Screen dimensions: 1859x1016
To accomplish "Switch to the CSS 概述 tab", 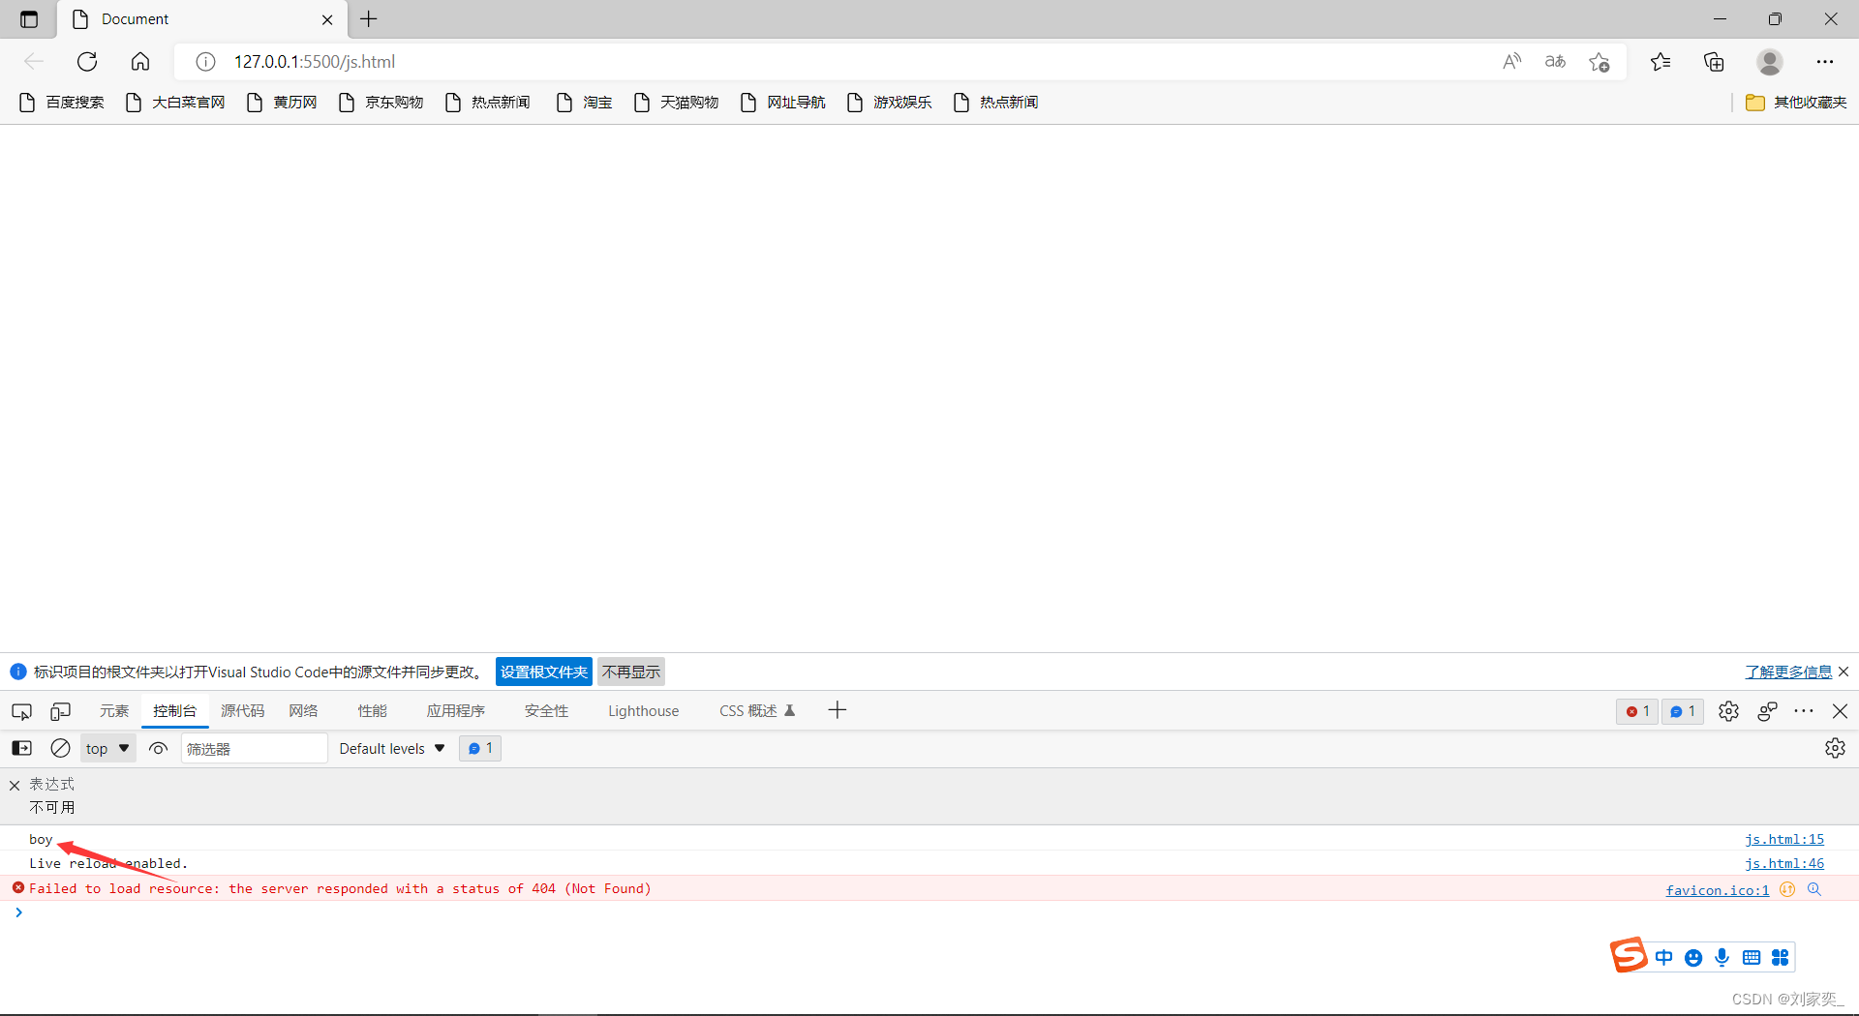I will tap(756, 711).
